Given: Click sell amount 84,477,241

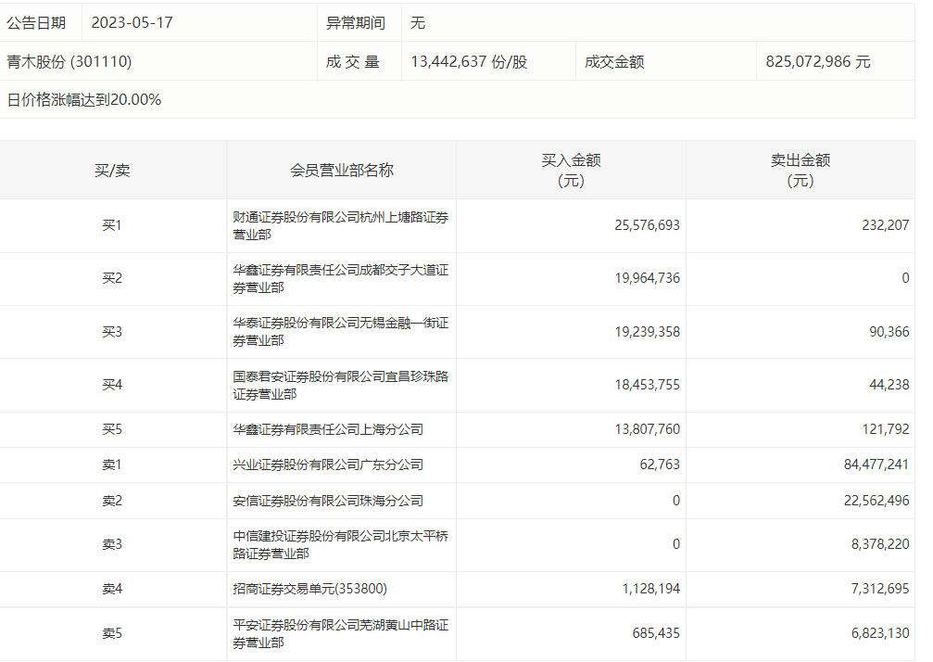Looking at the screenshot, I should (x=876, y=465).
